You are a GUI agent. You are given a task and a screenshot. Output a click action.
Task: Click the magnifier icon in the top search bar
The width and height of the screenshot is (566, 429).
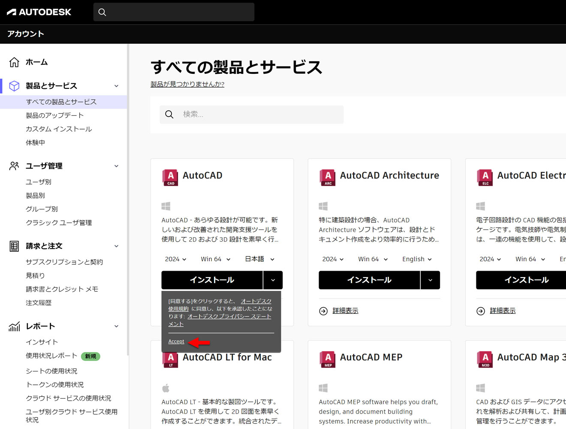point(102,12)
